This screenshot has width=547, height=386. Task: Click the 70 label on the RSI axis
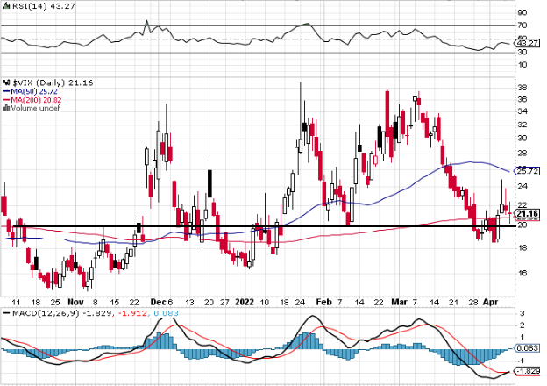pos(522,25)
